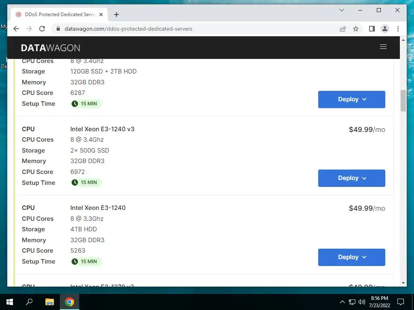Screen dimensions: 414x310
Task: Open Chrome three-dot menu
Action: [398, 29]
